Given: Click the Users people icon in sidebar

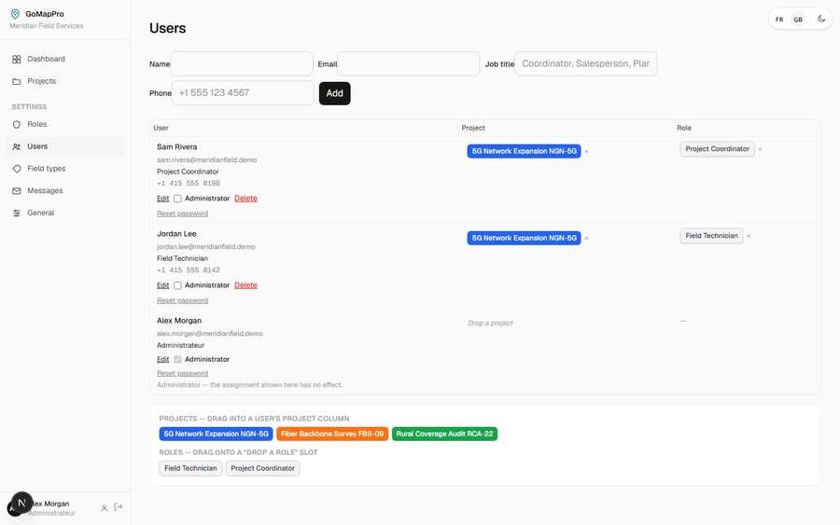Looking at the screenshot, I should 17,146.
